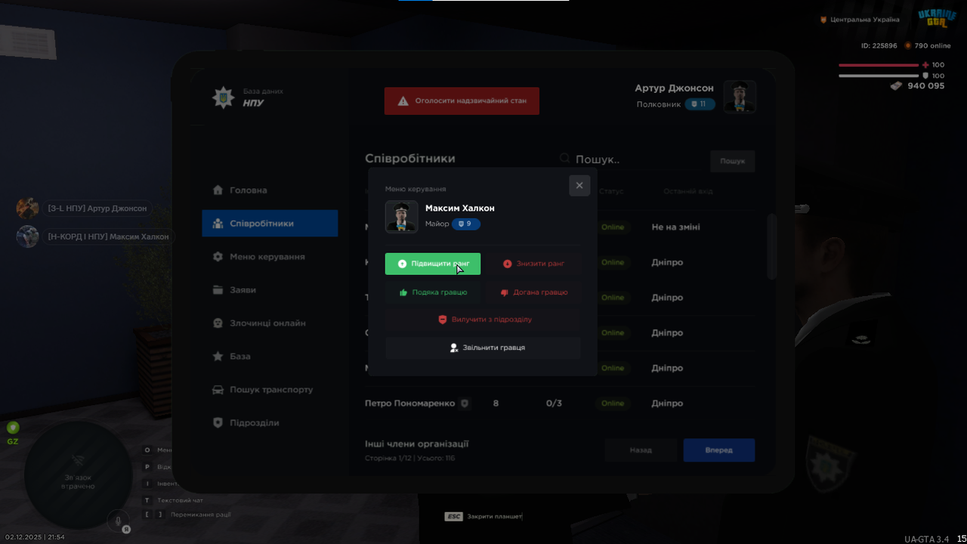Screen dimensions: 967x544
Task: Go to next page with Вперед
Action: (719, 450)
